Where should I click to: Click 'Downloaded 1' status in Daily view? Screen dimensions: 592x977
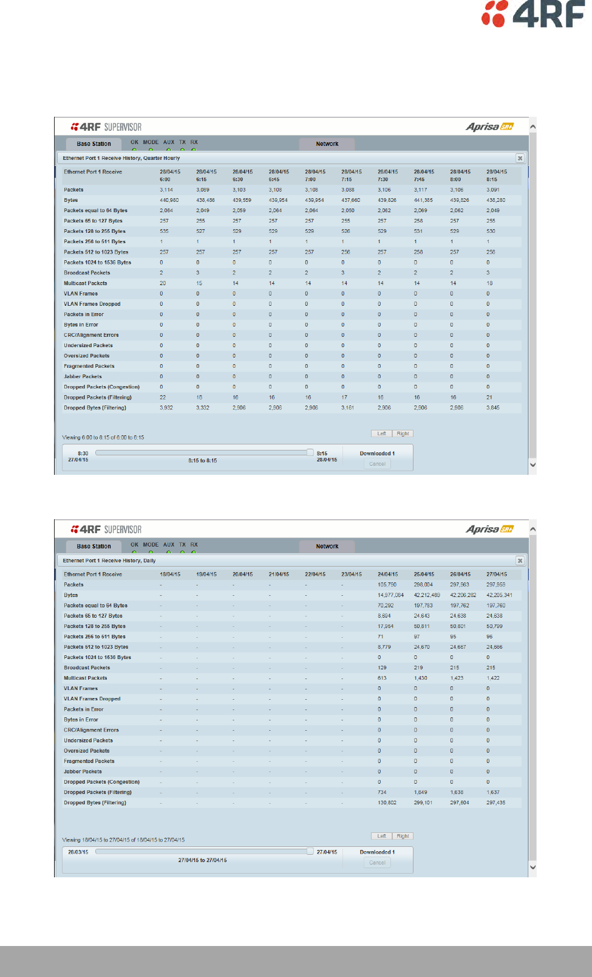click(377, 852)
